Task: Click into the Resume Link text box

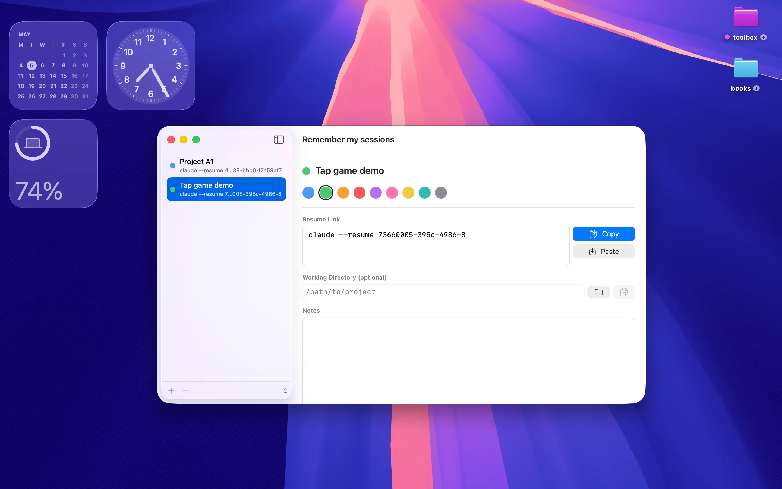Action: click(x=436, y=246)
